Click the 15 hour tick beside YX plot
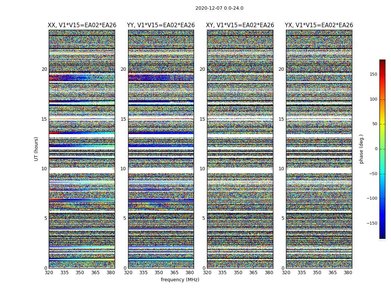391x298 pixels. click(281, 119)
